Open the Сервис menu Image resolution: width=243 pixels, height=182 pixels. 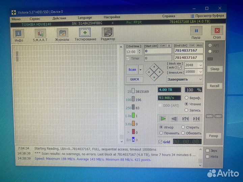point(35,19)
